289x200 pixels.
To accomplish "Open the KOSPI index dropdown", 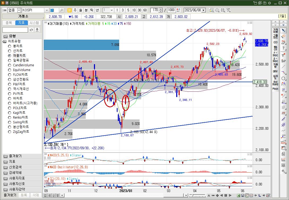I will tap(47, 10).
